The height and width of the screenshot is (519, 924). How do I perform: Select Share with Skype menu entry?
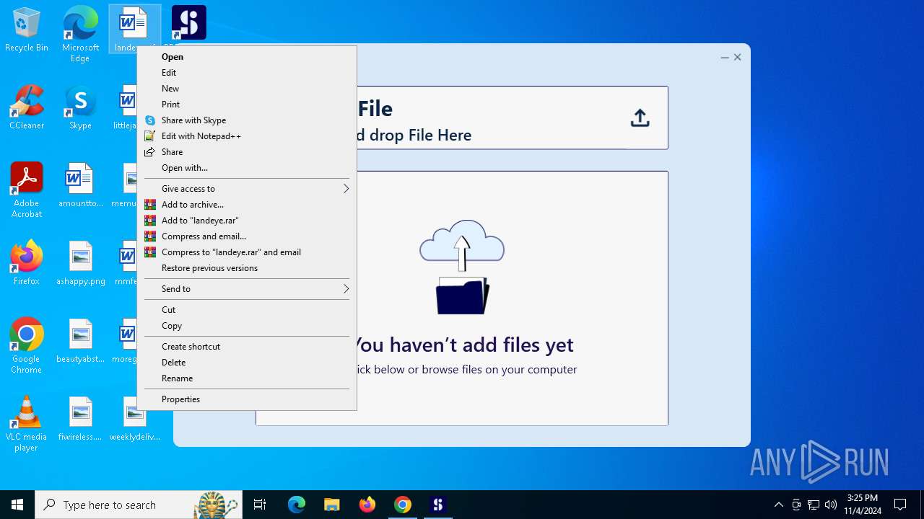click(x=247, y=120)
